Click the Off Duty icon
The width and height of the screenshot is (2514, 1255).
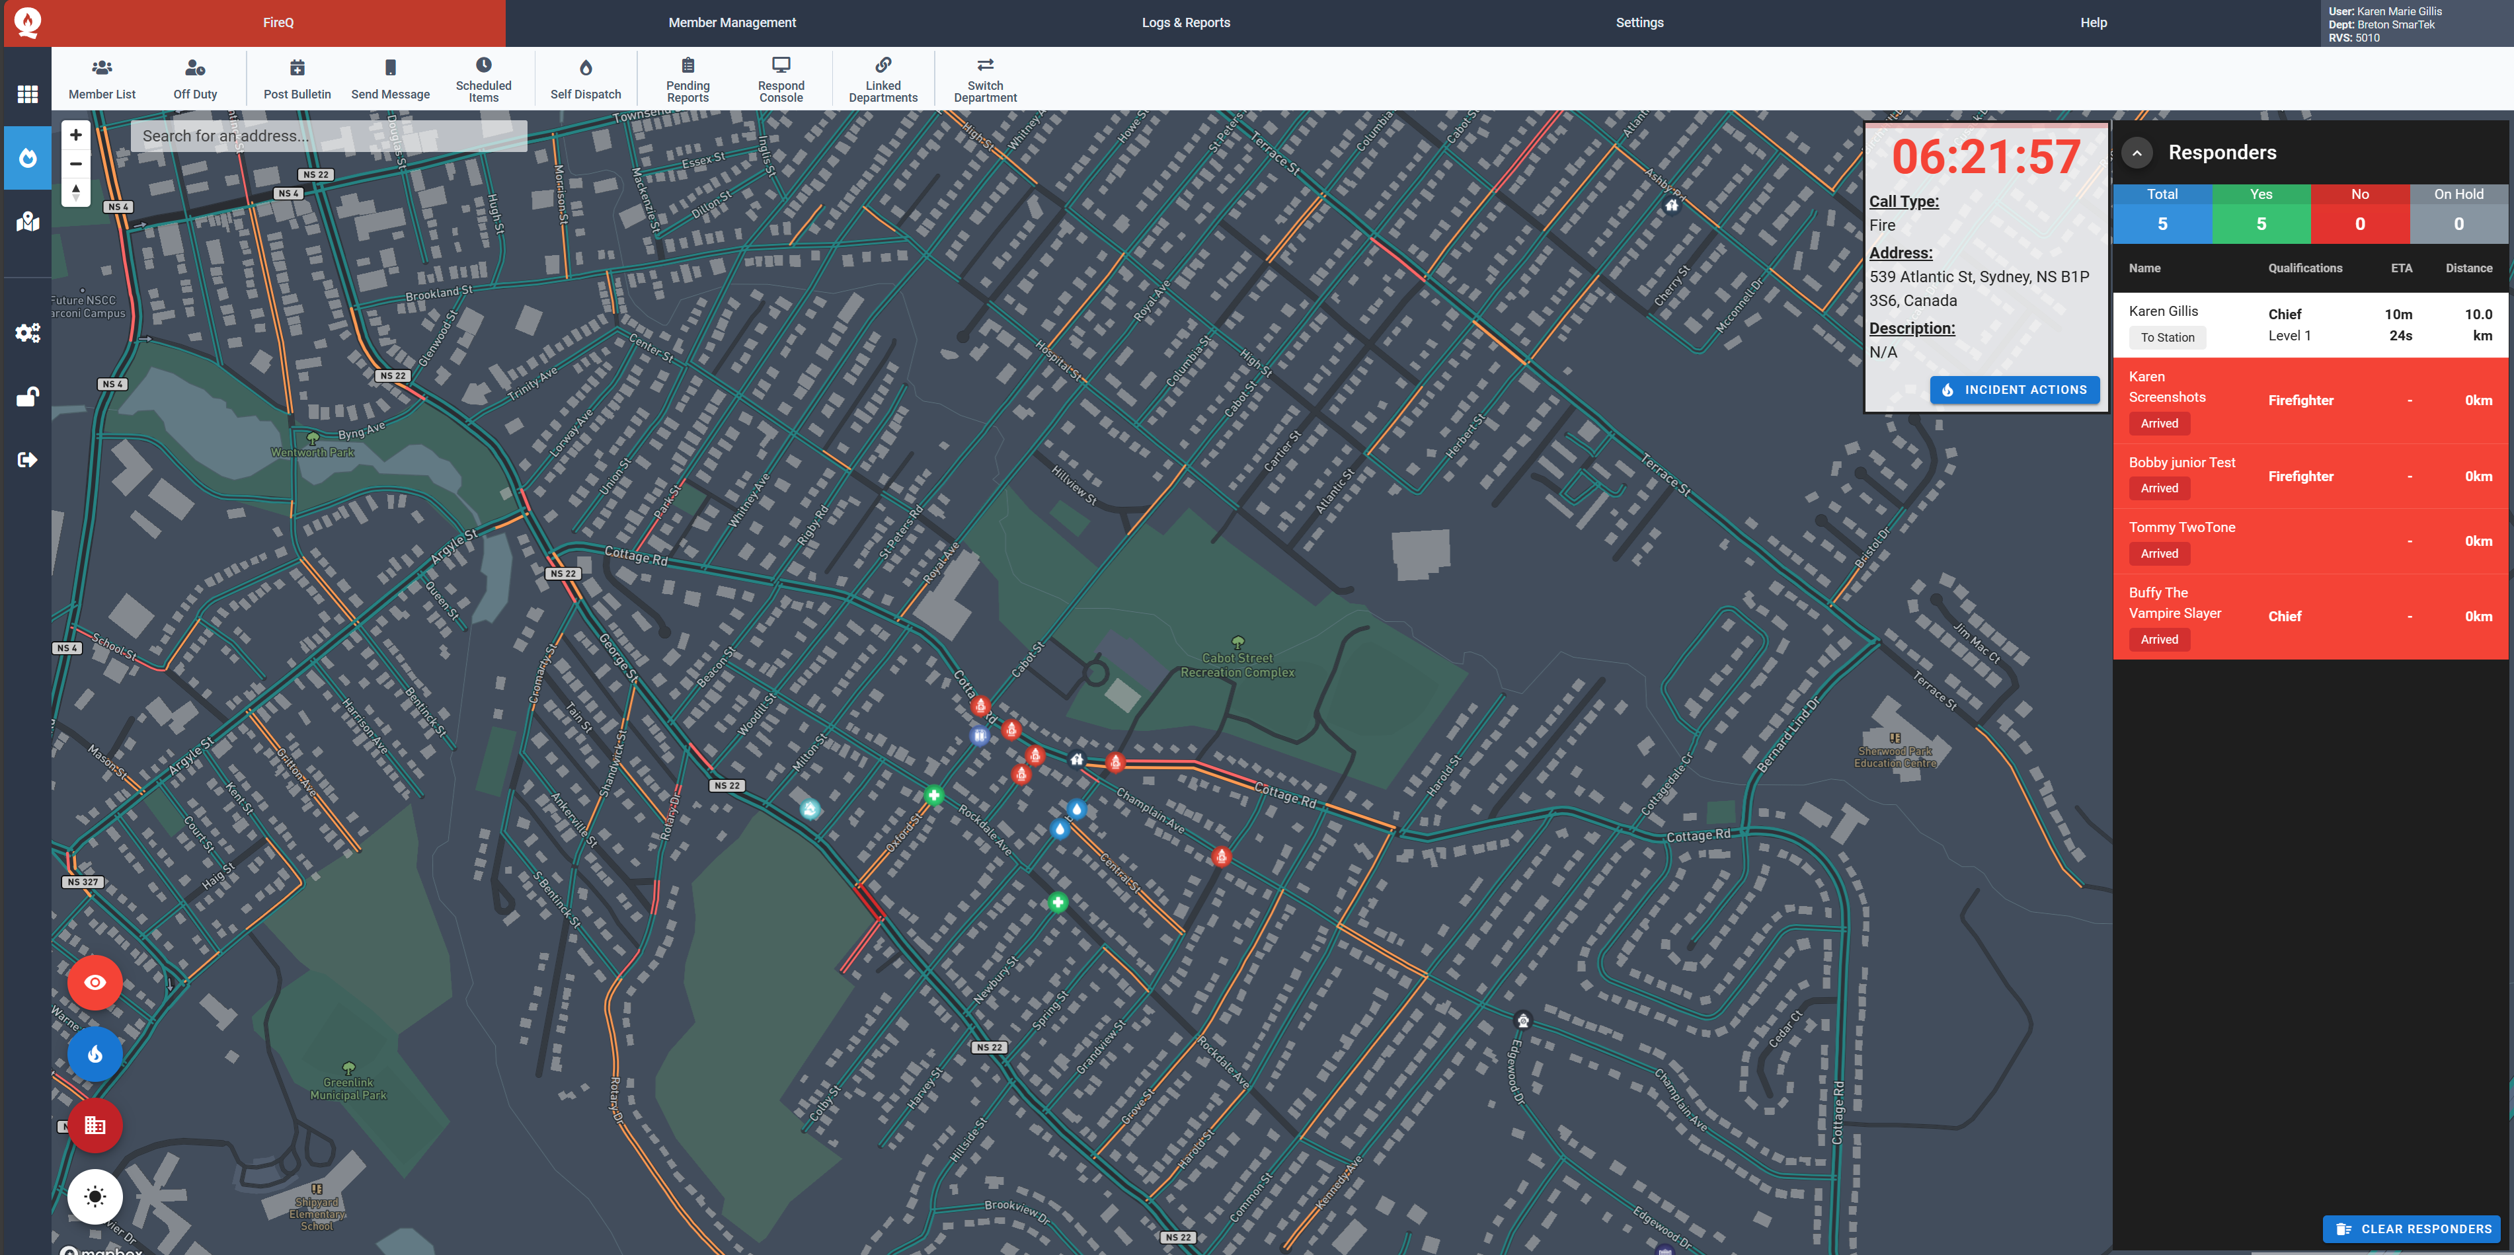click(x=195, y=78)
